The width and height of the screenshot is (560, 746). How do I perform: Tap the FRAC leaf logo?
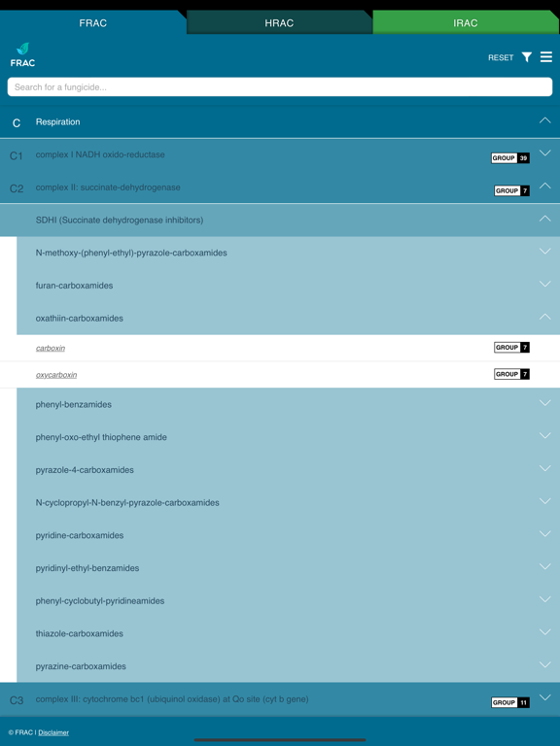pos(22,54)
